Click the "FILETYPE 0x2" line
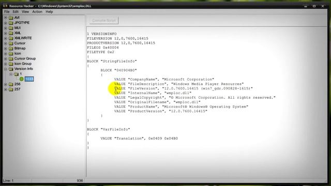 tap(100, 52)
